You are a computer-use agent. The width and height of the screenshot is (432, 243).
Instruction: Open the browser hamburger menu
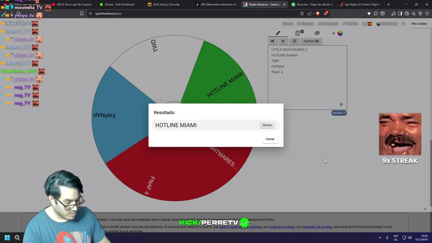coord(427,13)
